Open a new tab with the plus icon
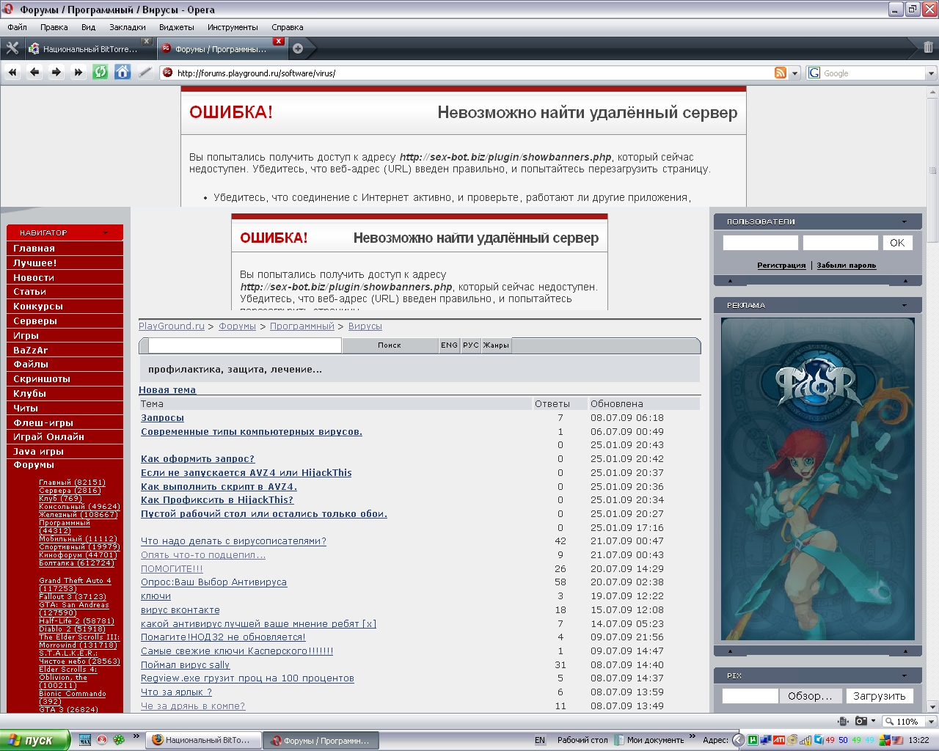 (298, 49)
